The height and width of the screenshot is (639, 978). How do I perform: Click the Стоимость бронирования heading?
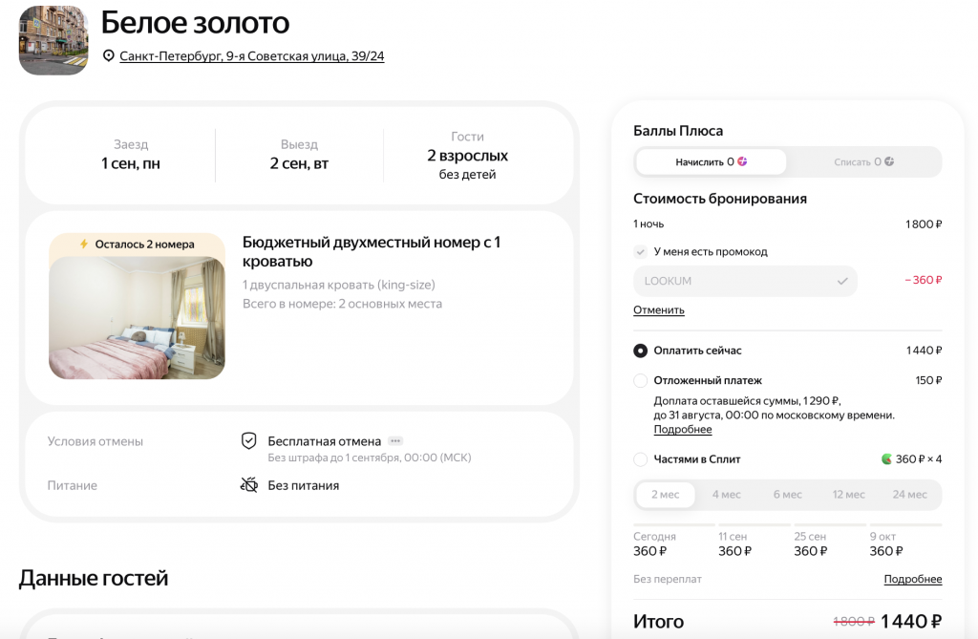(x=720, y=199)
